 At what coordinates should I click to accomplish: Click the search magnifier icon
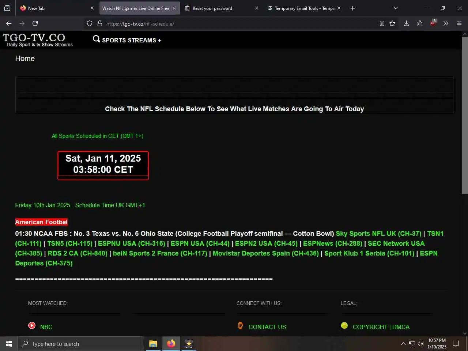[x=96, y=39]
